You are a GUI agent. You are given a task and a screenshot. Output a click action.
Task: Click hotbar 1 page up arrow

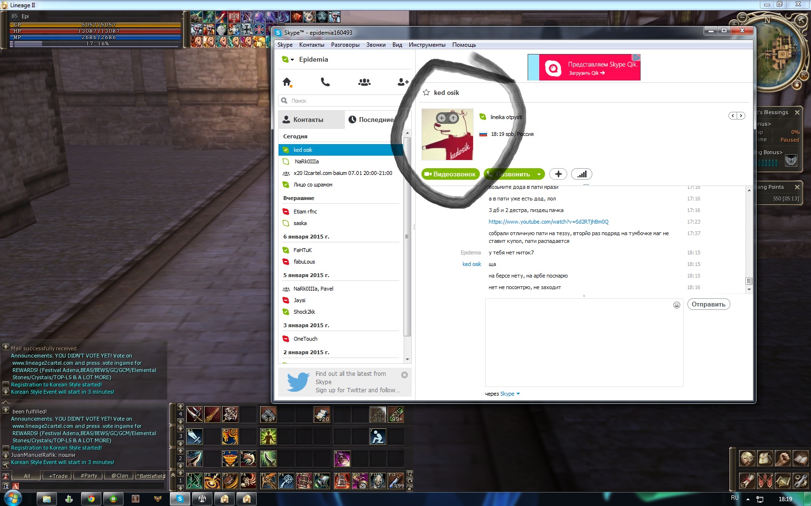pyautogui.click(x=181, y=474)
